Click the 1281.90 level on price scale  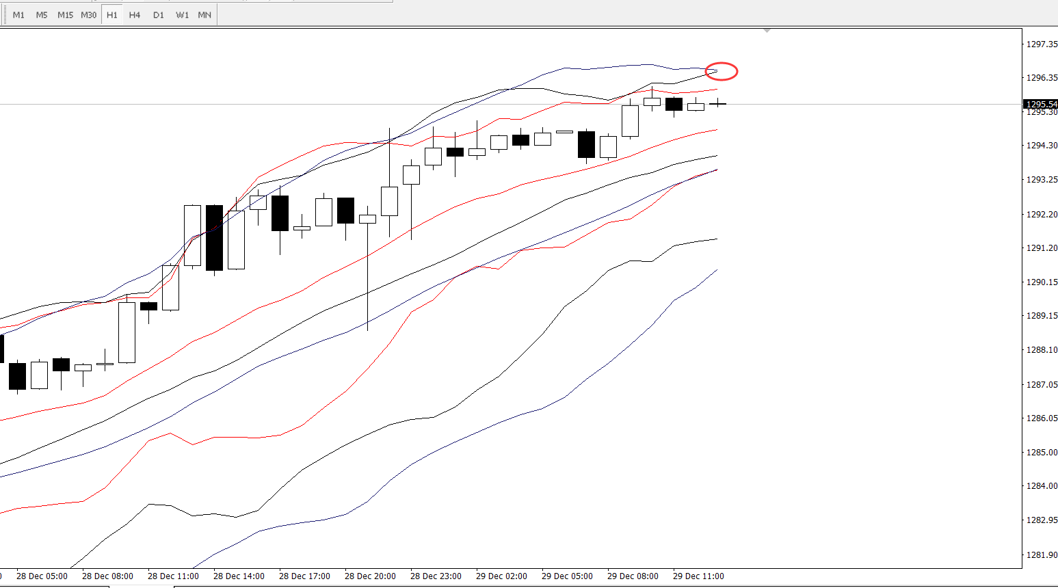coord(1042,555)
